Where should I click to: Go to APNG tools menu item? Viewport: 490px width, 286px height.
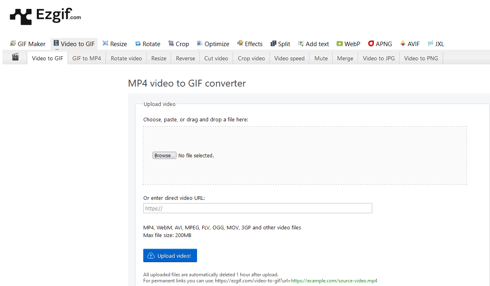coord(380,44)
